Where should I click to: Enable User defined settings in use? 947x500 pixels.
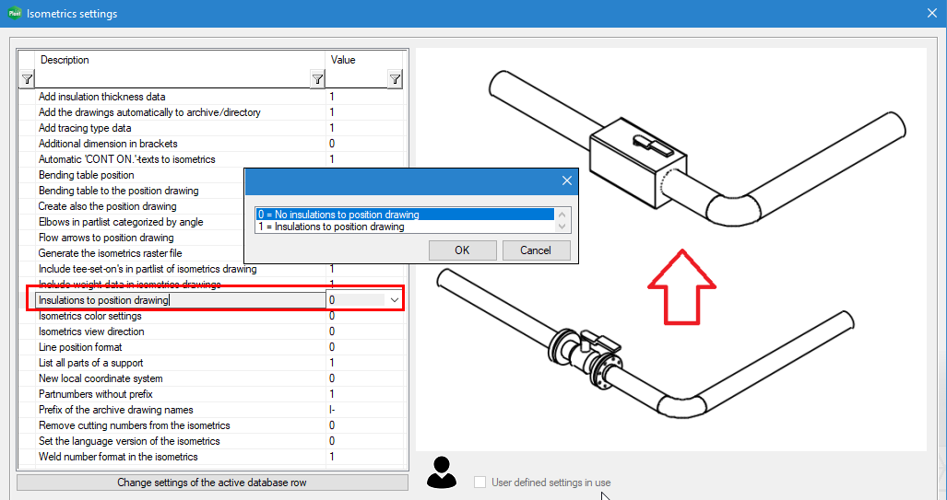coord(480,482)
